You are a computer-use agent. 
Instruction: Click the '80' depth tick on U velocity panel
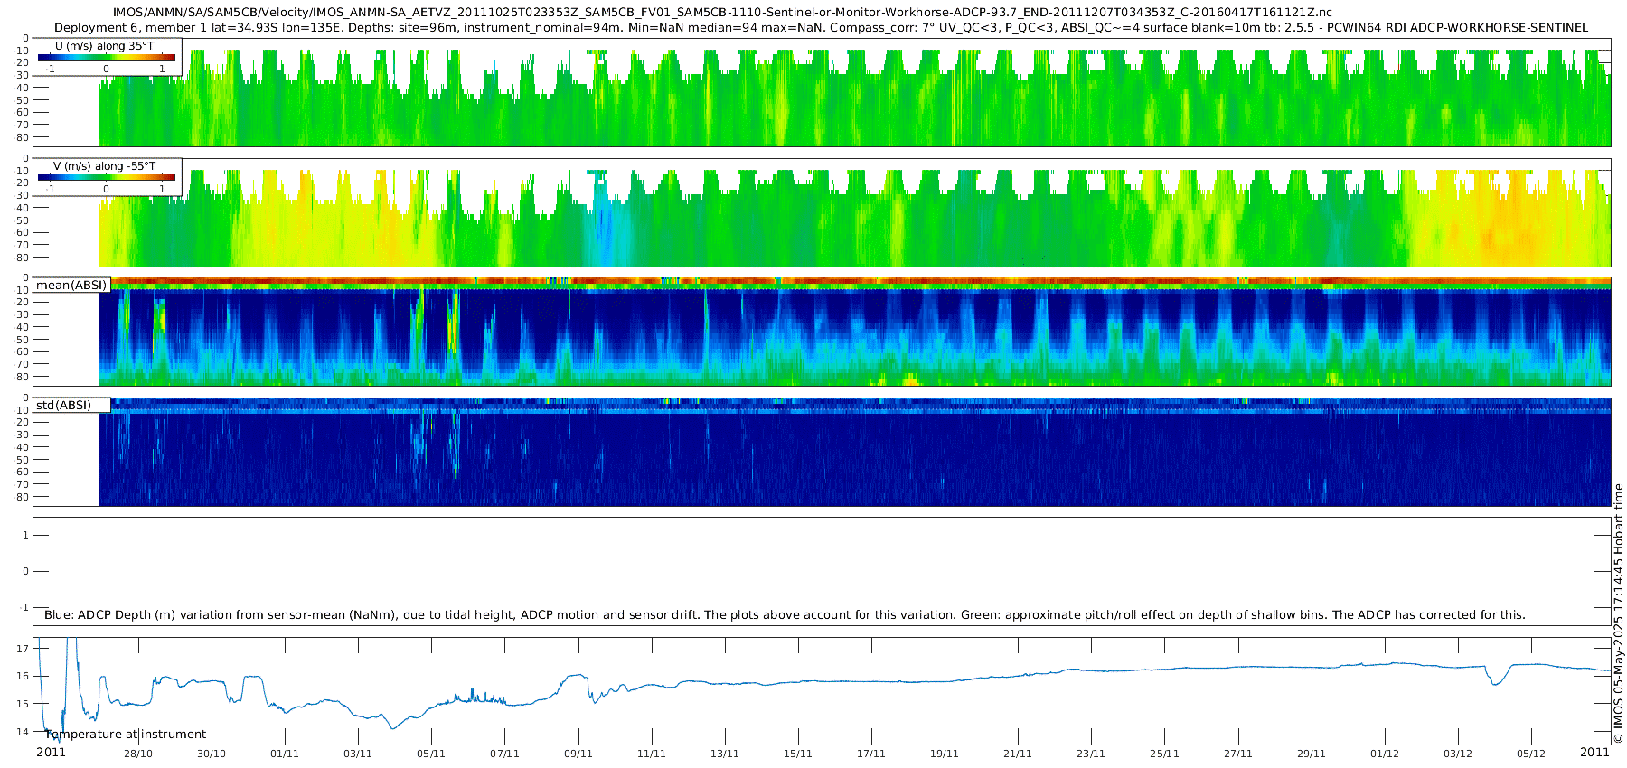tap(23, 137)
